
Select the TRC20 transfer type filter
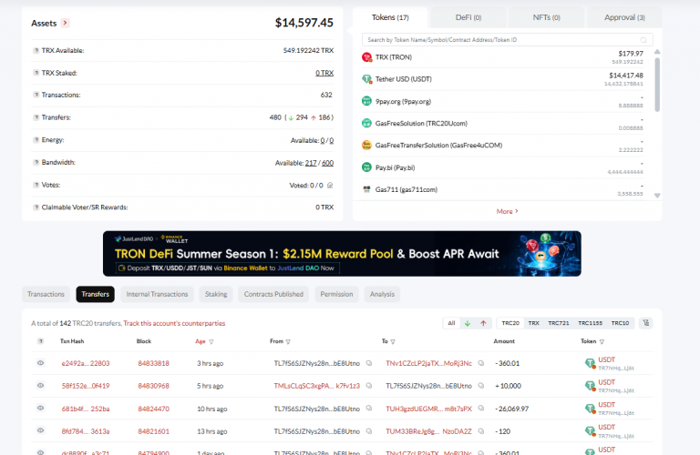(x=510, y=323)
